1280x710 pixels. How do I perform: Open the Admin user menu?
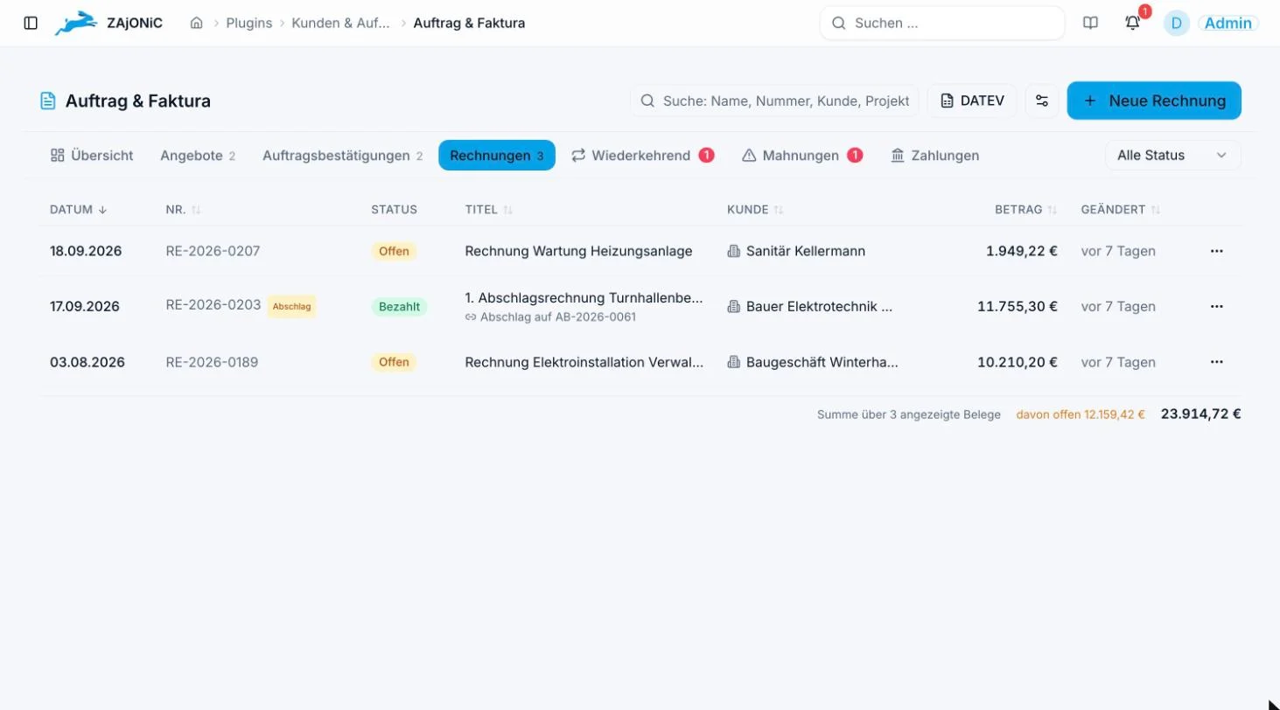point(1228,24)
